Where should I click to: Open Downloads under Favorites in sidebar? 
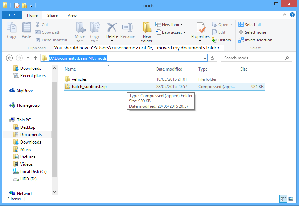27,68
